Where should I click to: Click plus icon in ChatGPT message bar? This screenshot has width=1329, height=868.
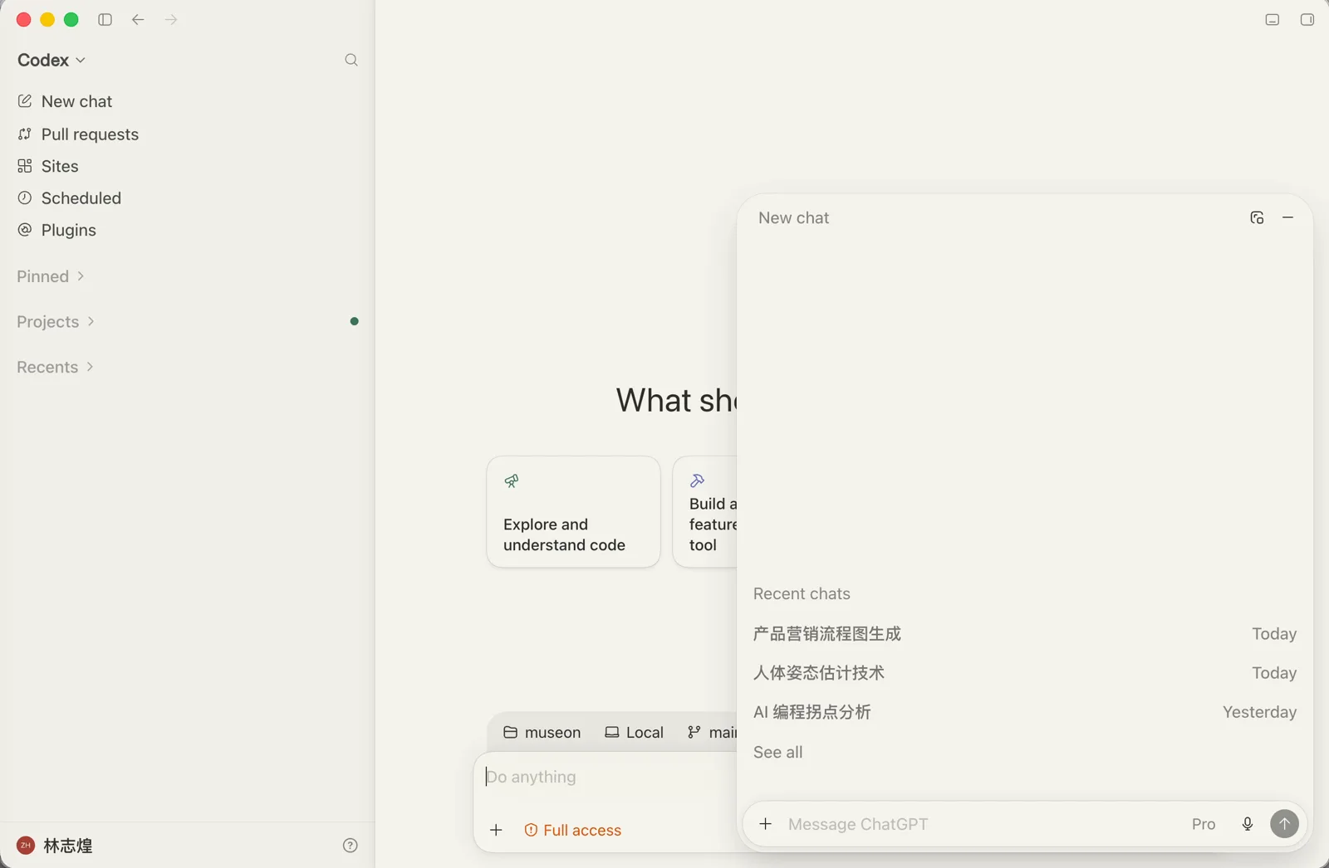(x=766, y=824)
